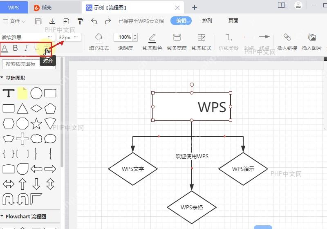The image size is (327, 229).
Task: Select the format painter tool
Action: (x=80, y=21)
